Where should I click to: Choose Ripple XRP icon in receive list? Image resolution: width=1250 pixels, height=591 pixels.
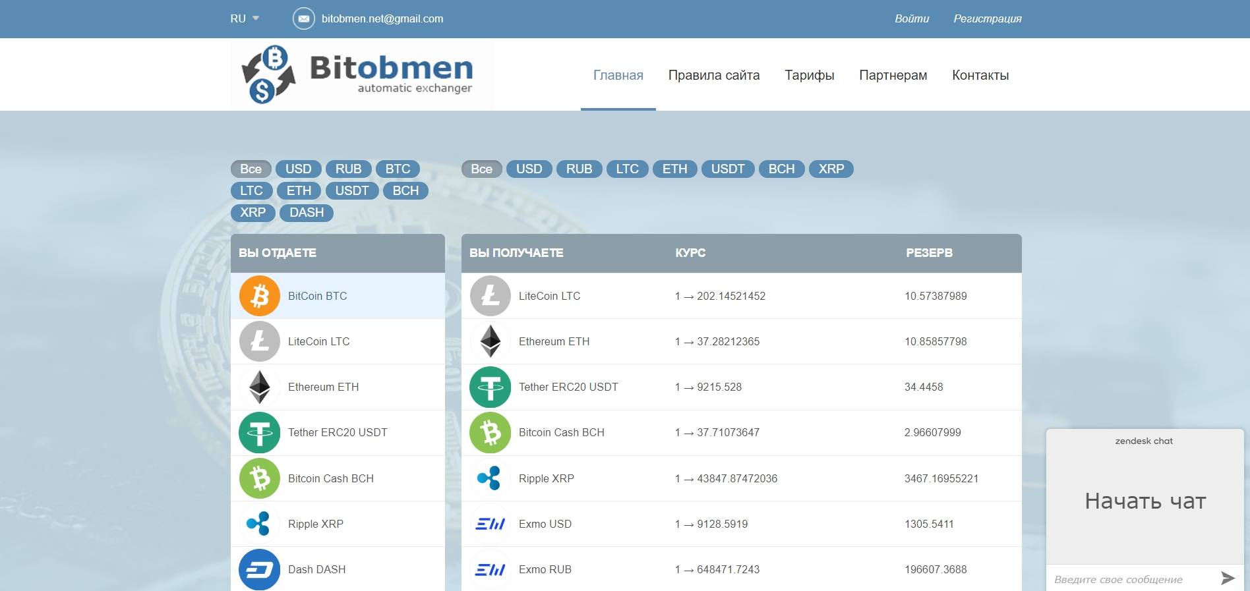click(491, 478)
